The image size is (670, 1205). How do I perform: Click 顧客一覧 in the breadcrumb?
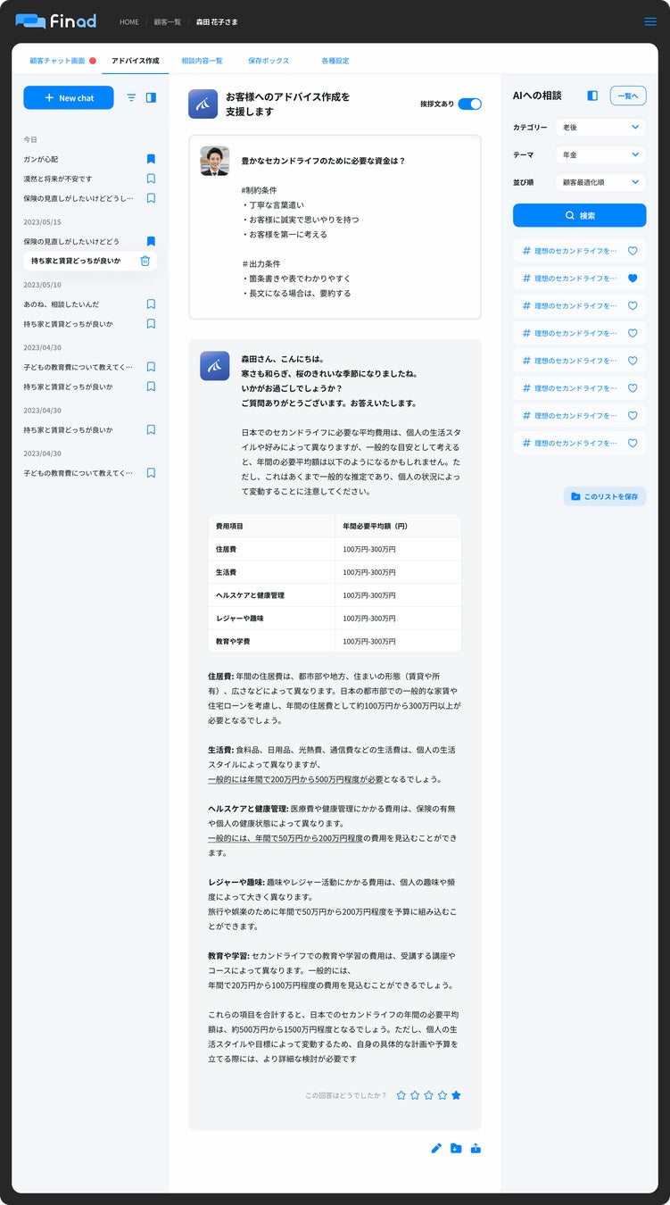point(168,21)
